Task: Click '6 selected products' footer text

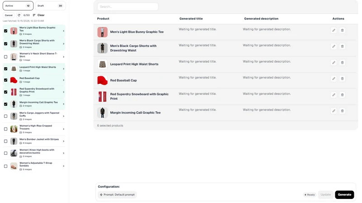Action: pyautogui.click(x=110, y=126)
